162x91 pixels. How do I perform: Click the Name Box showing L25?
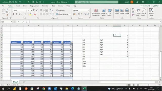click(x=6, y=22)
